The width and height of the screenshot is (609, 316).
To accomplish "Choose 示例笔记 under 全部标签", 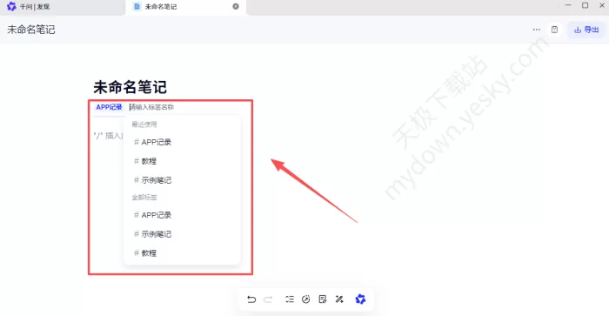I will pos(182,234).
